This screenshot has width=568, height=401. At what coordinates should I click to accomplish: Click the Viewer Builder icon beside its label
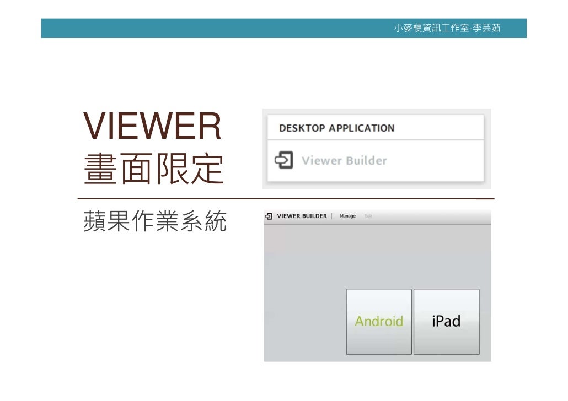pyautogui.click(x=283, y=160)
